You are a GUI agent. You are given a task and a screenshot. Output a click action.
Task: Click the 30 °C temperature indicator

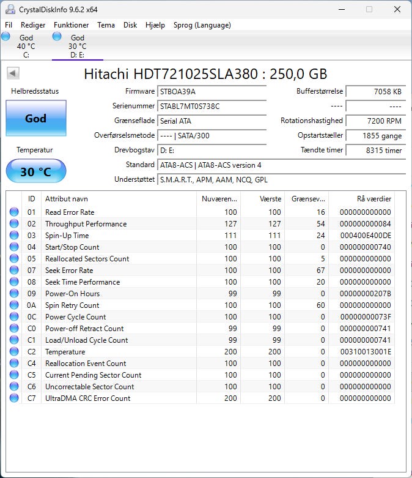[x=35, y=171]
